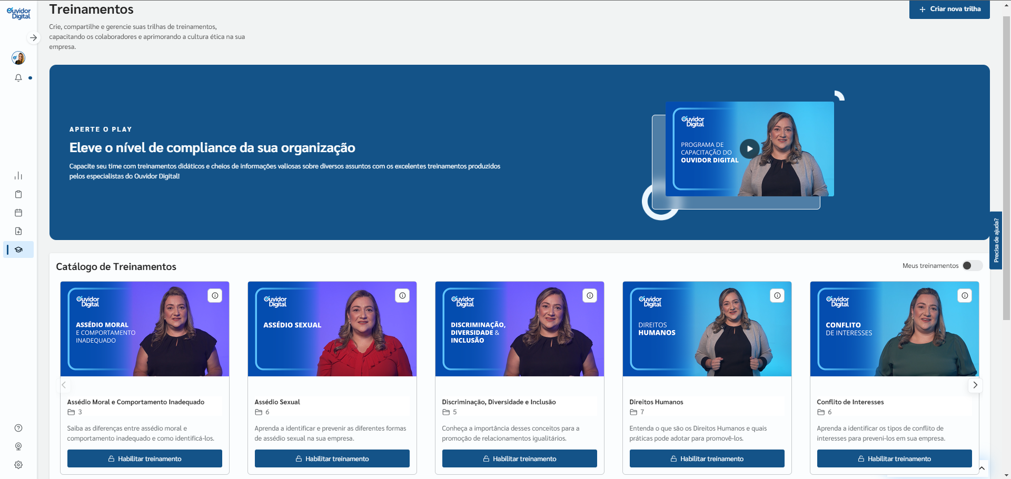The image size is (1011, 479).
Task: Toggle the Meus treinamentos switch
Action: point(972,266)
